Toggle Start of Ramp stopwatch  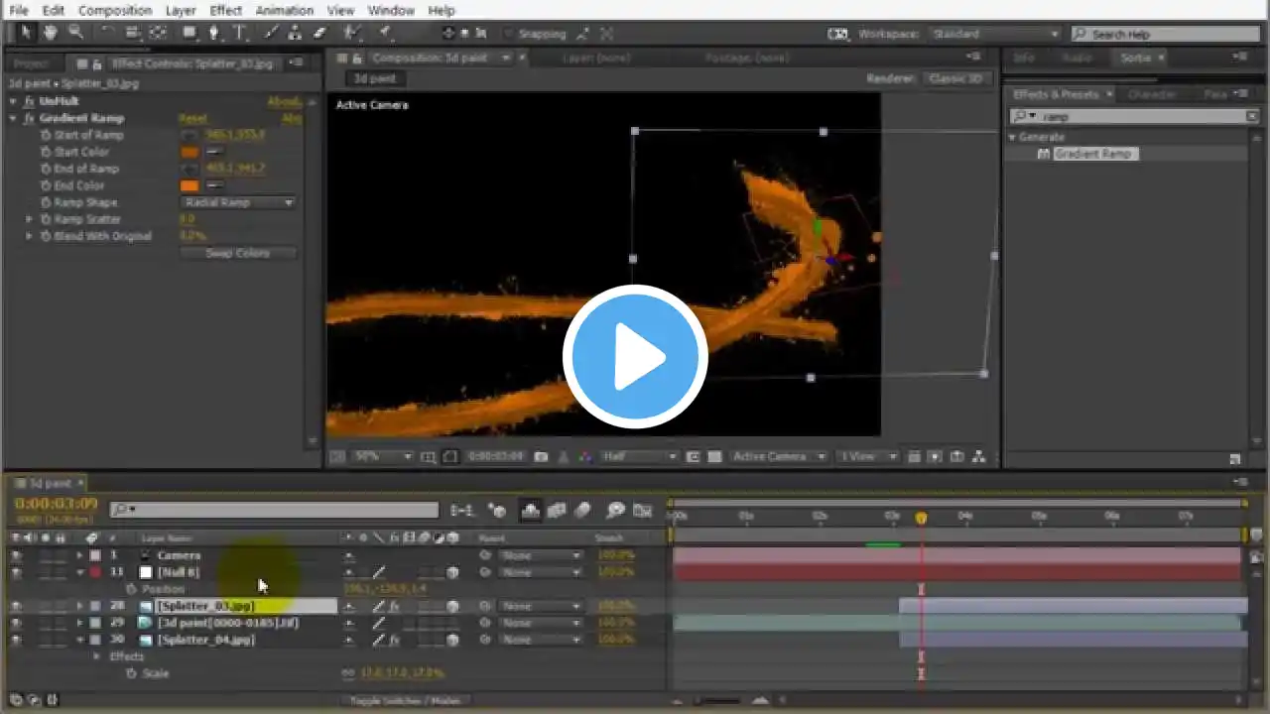pyautogui.click(x=45, y=135)
